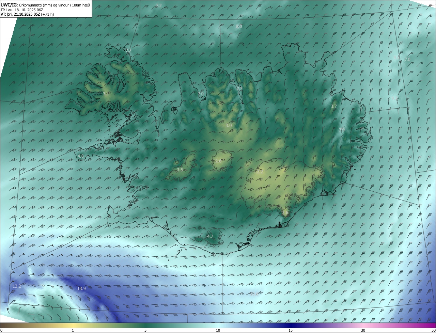Select the 7.9 value label
This screenshot has height=333, width=436.
(x=342, y=130)
